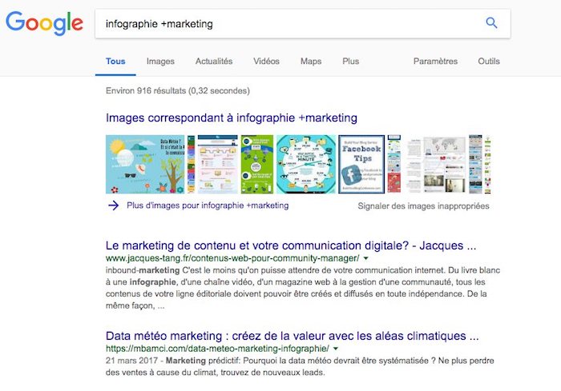Expand dropdown arrow next to mbamci.com URL
Screen dimensions: 561x391
[x=336, y=349]
